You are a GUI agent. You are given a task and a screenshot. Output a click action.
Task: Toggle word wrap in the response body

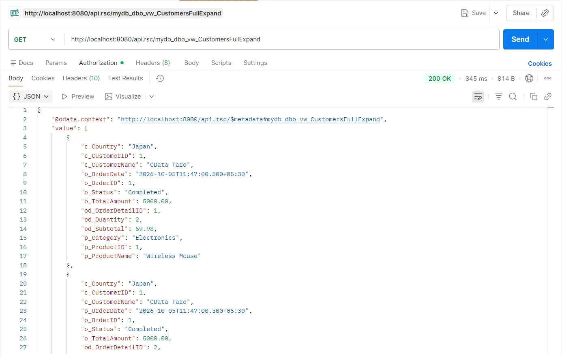pos(478,97)
